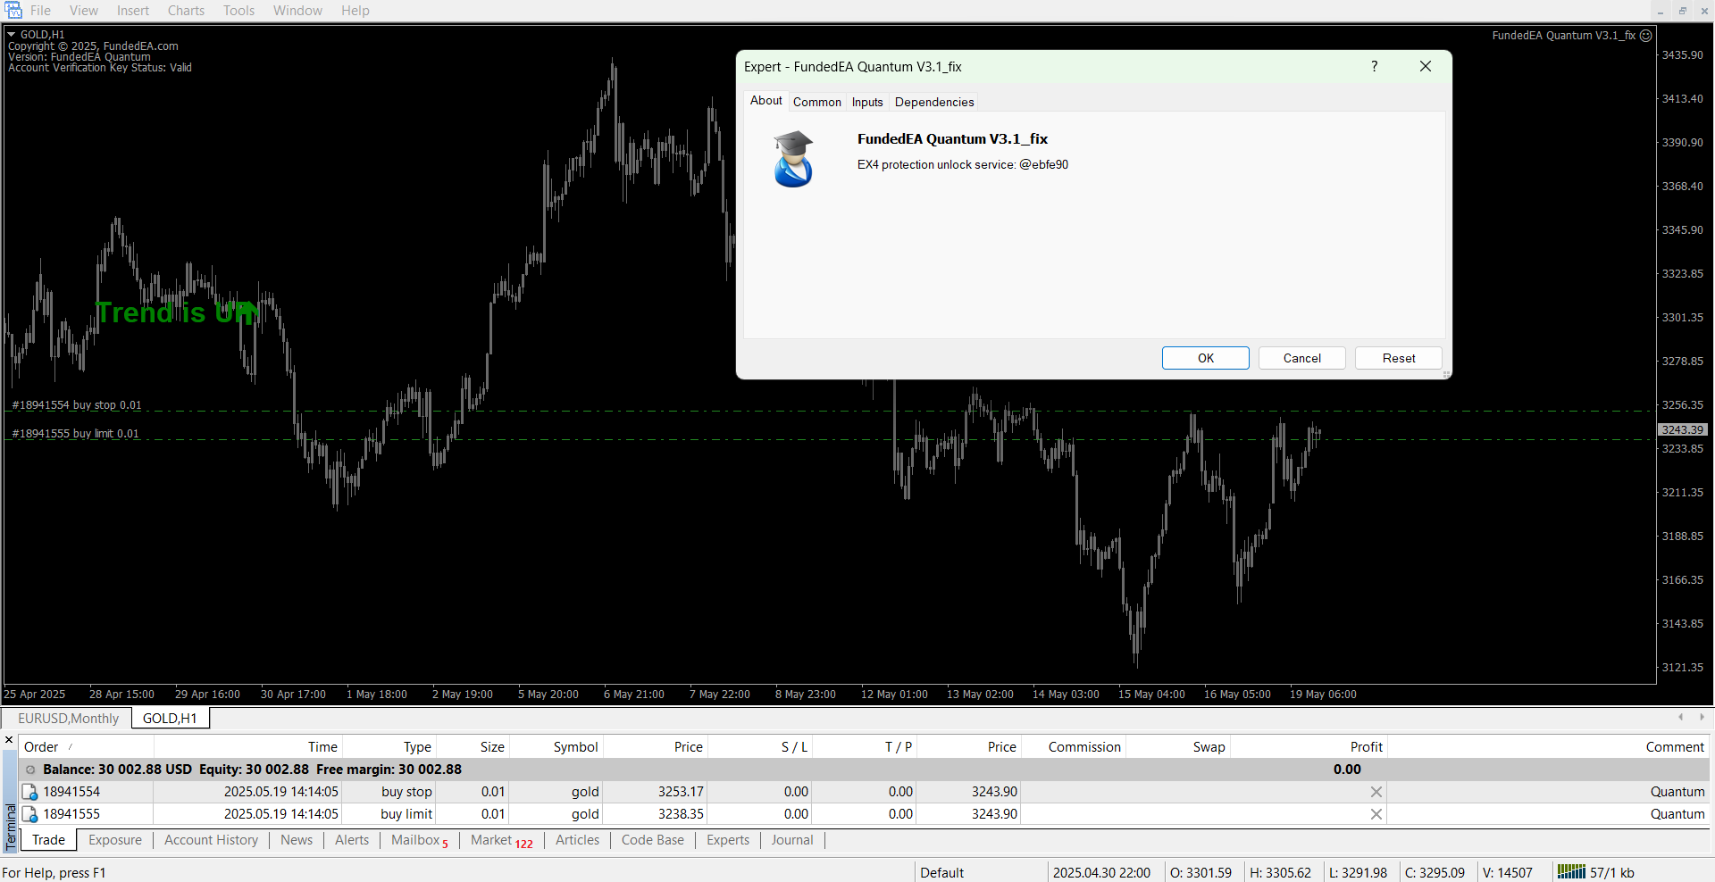Screen dimensions: 1715x882
Task: Open the Charts menu
Action: click(186, 11)
